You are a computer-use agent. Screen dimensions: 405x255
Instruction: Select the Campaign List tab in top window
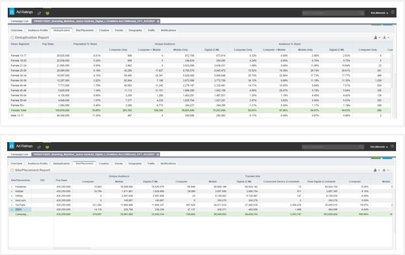coord(20,21)
